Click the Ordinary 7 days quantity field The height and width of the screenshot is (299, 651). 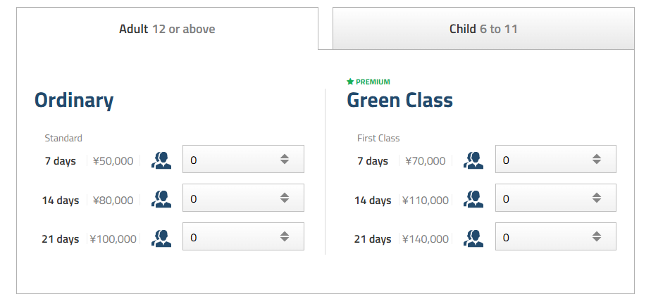click(229, 160)
